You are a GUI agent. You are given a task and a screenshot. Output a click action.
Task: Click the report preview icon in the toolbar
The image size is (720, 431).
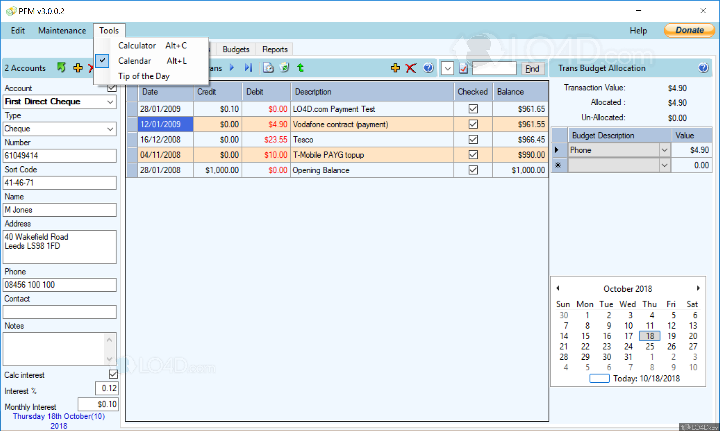268,68
